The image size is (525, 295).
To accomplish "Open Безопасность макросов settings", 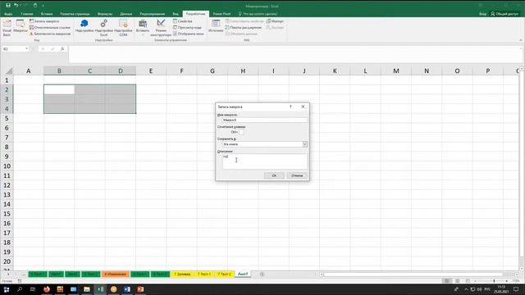I will [50, 34].
